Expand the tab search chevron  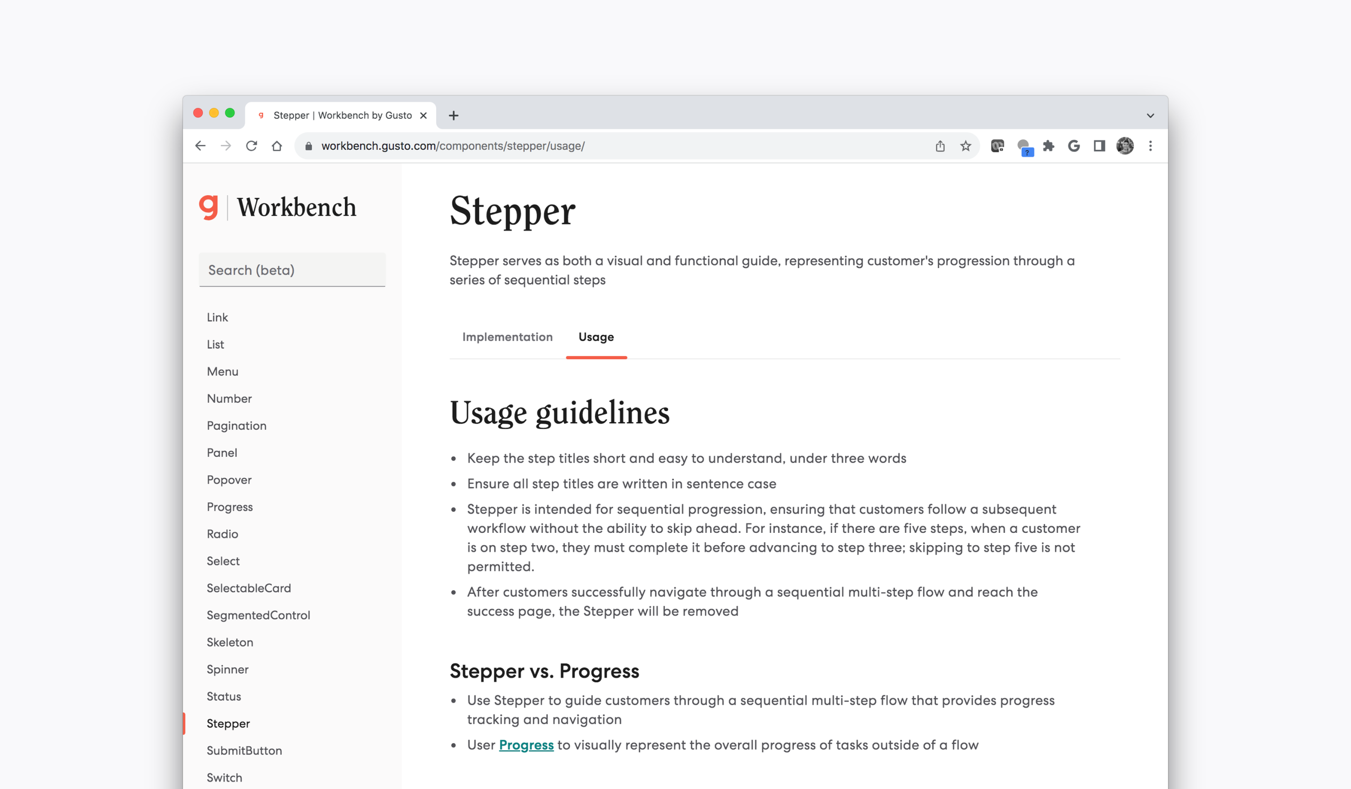(1151, 115)
